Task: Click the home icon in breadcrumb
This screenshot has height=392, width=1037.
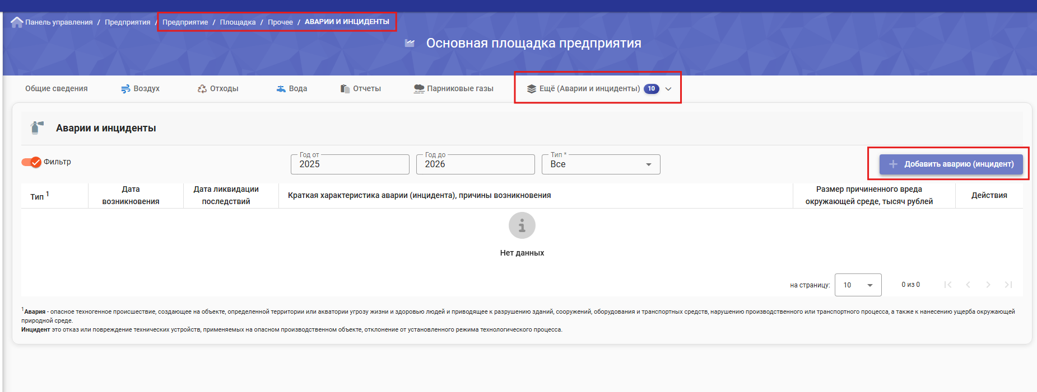Action: 17,22
